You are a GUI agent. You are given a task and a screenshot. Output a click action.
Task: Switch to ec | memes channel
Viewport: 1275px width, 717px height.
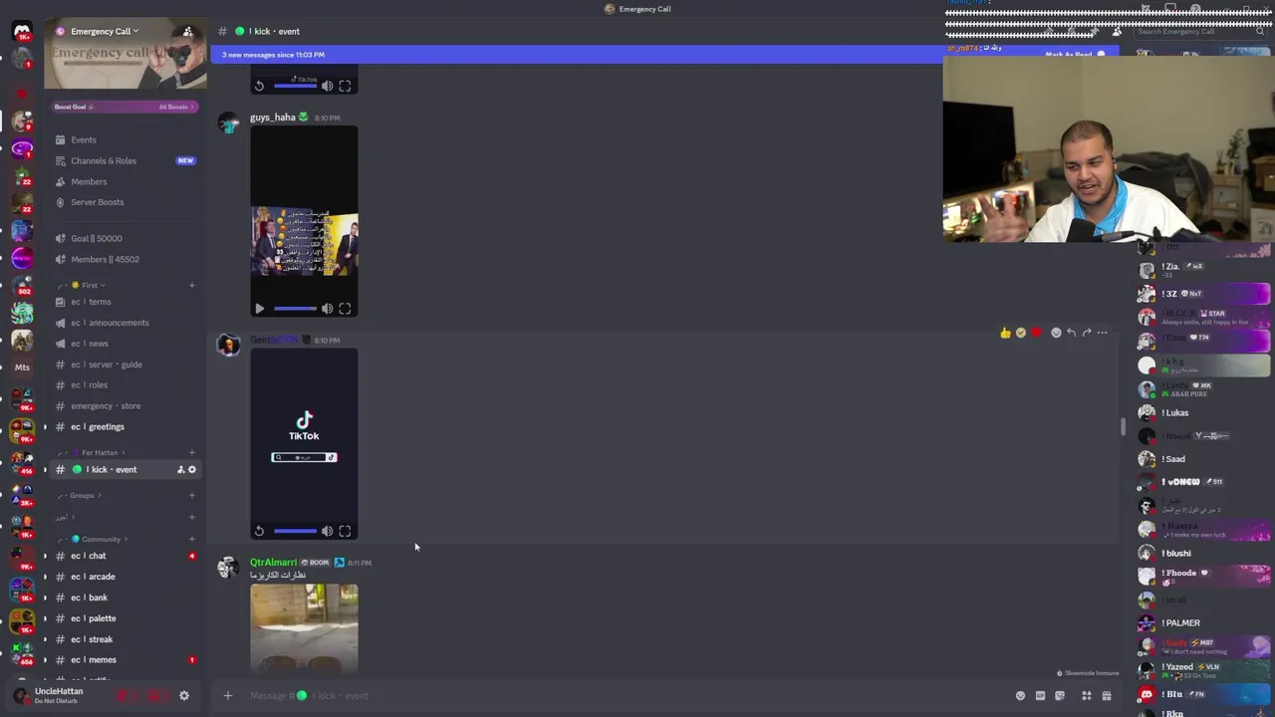tap(126, 659)
